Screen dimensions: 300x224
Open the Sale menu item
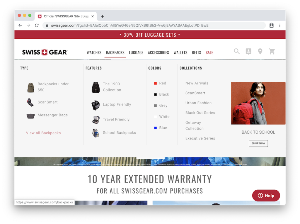(x=209, y=52)
